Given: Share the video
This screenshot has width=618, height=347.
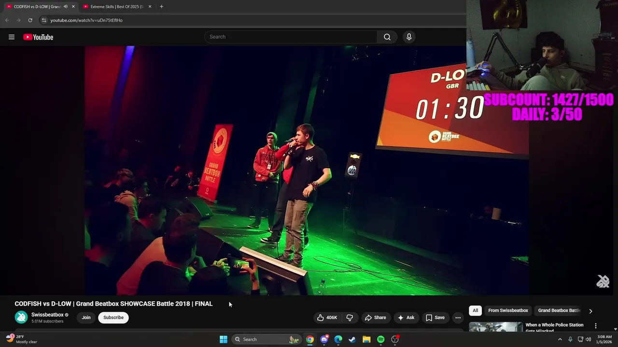Looking at the screenshot, I should pyautogui.click(x=376, y=318).
